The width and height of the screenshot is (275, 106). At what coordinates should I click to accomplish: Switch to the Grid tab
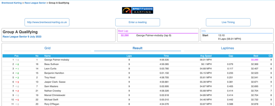(x=47, y=48)
